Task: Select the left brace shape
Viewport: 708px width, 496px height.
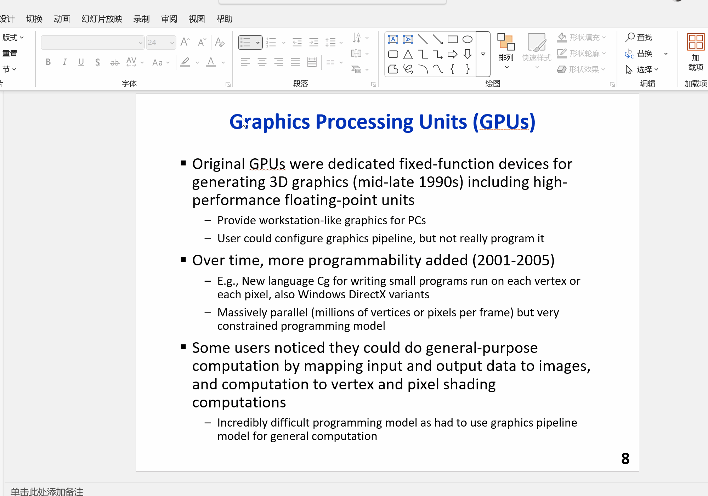Action: pyautogui.click(x=453, y=69)
